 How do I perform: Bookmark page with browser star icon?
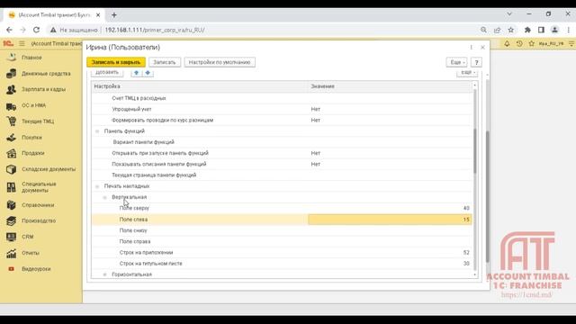click(511, 30)
